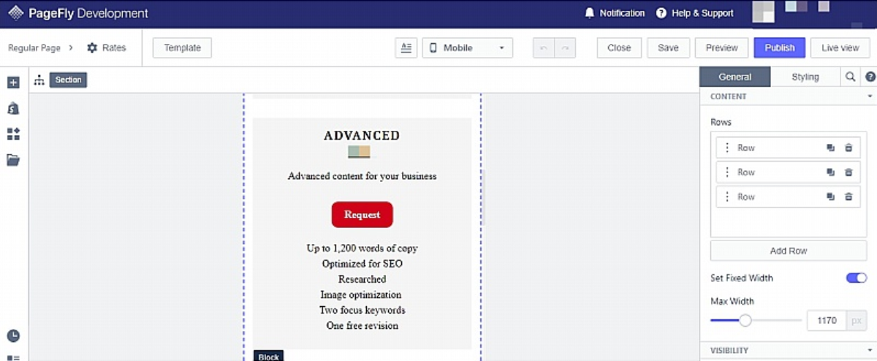Select 'Researched' text line

[x=362, y=279]
